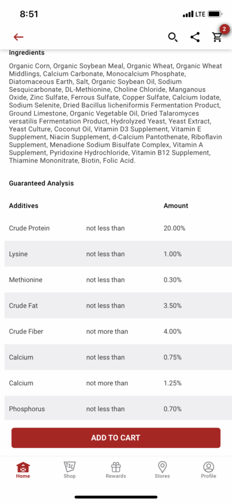Select the Stores tab label
This screenshot has height=503, width=232.
(x=162, y=476)
